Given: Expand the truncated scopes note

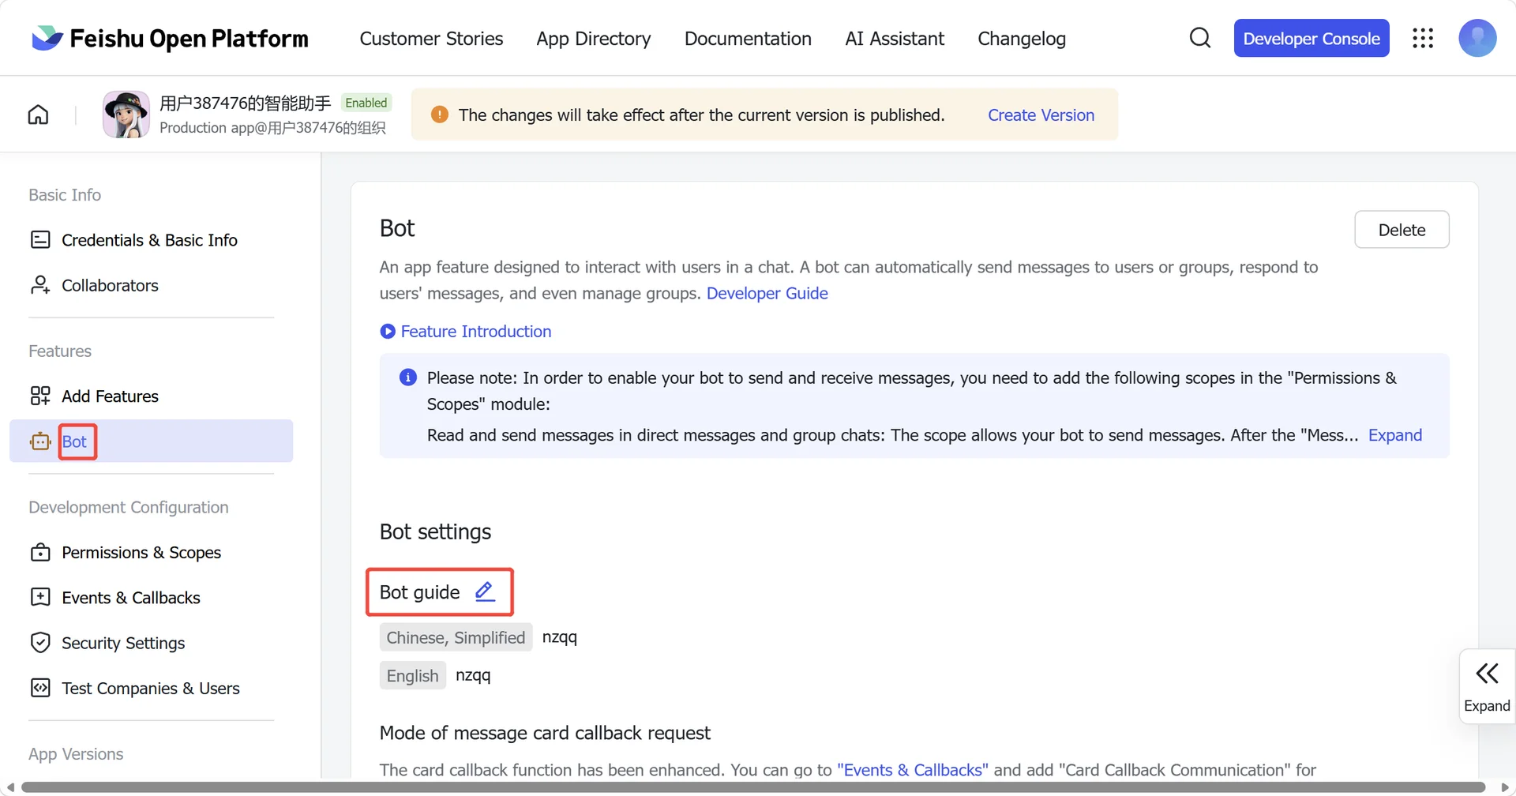Looking at the screenshot, I should click(x=1395, y=435).
